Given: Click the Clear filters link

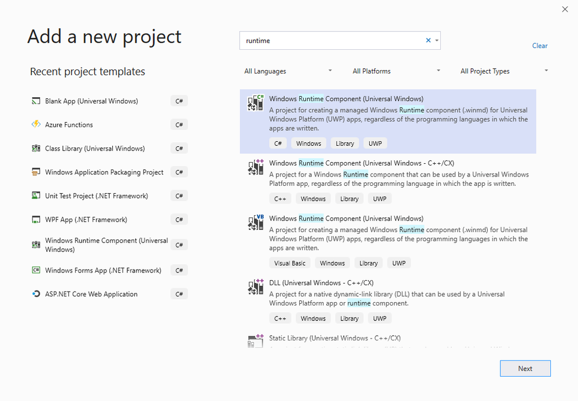Looking at the screenshot, I should [540, 46].
